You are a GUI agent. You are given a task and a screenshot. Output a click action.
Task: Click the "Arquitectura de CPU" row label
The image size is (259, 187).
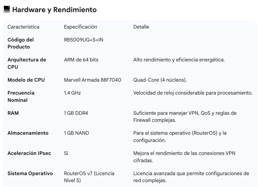coord(27,63)
